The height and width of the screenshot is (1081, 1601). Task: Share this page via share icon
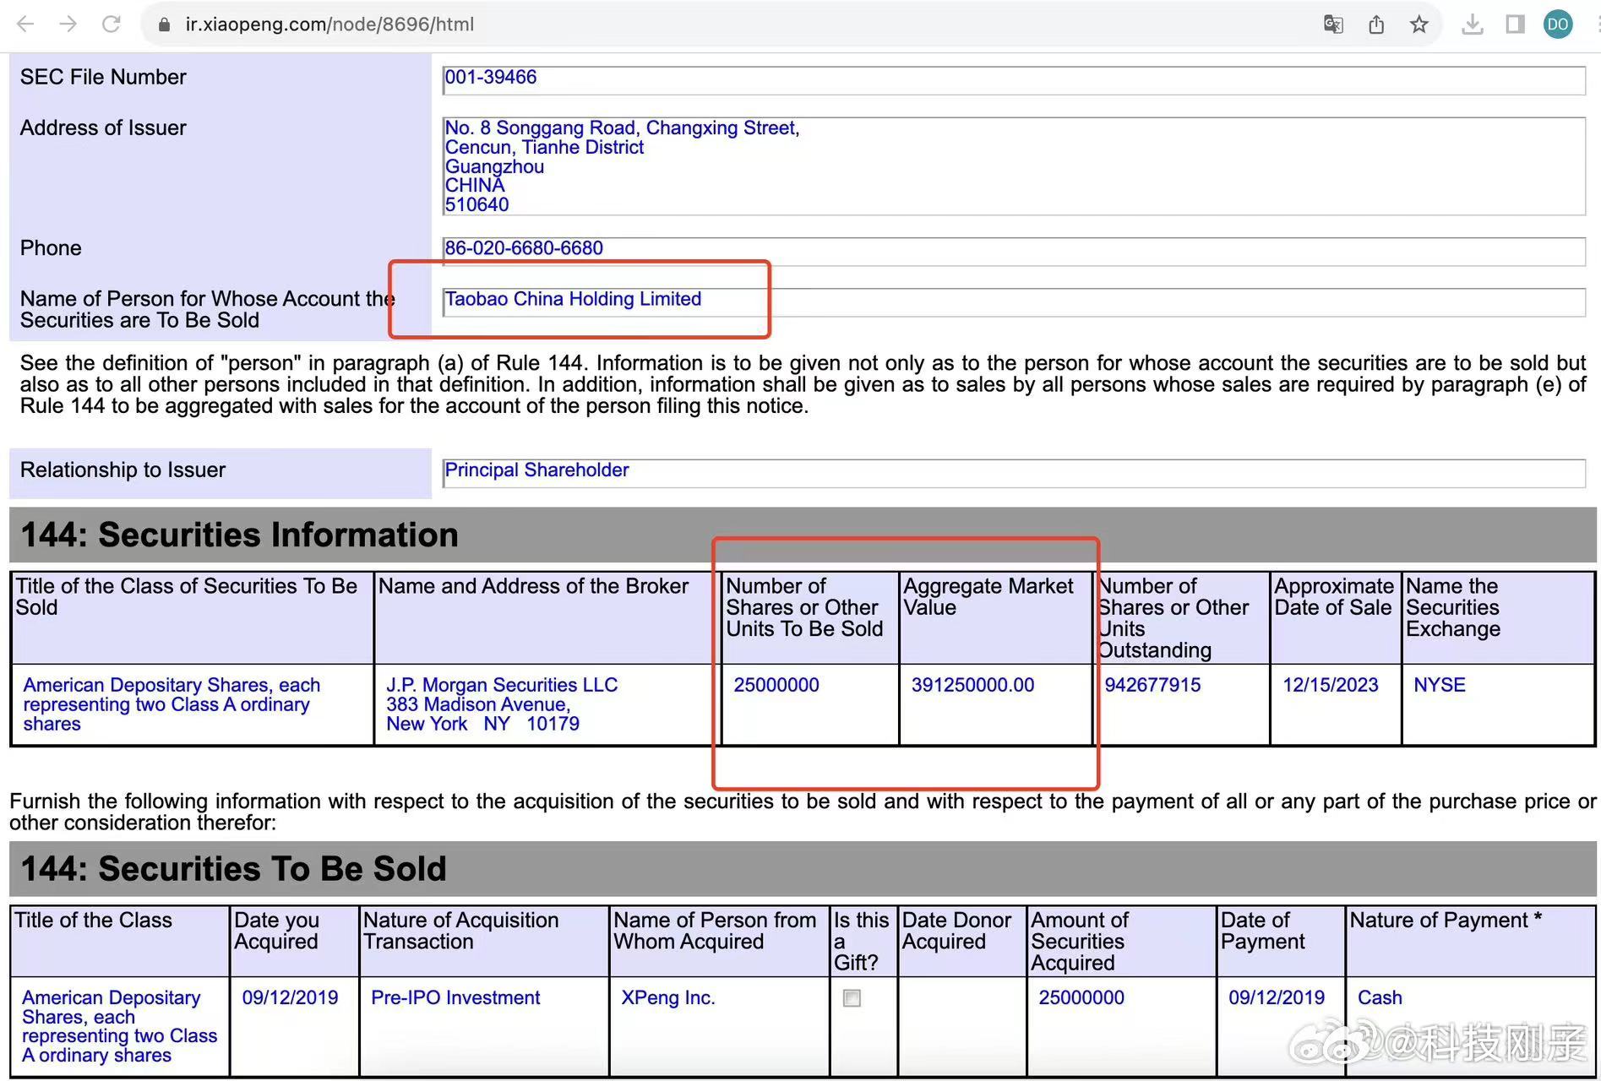pos(1376,24)
